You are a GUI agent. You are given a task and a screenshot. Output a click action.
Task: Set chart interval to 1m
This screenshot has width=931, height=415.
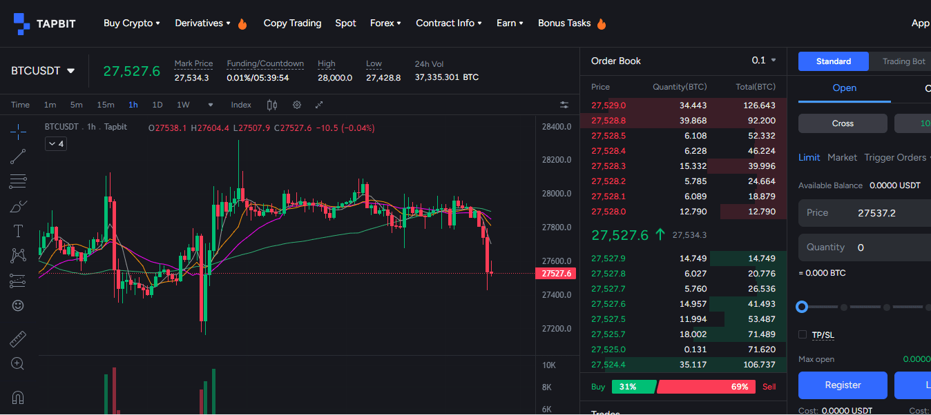[50, 105]
